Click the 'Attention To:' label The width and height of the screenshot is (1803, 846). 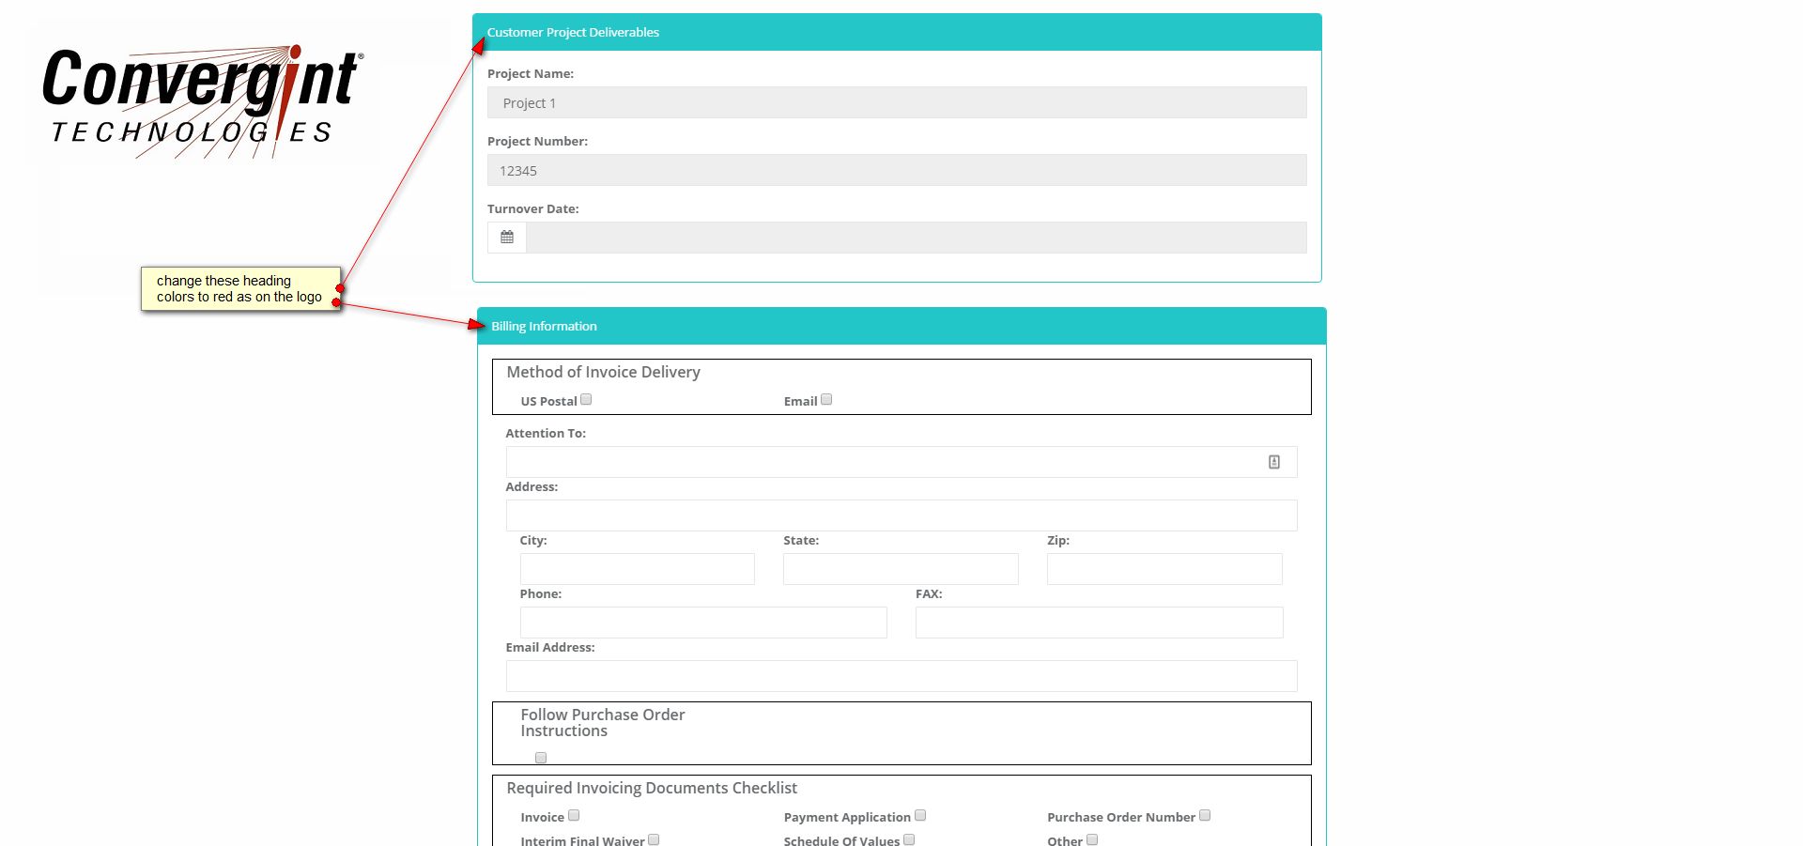[546, 433]
